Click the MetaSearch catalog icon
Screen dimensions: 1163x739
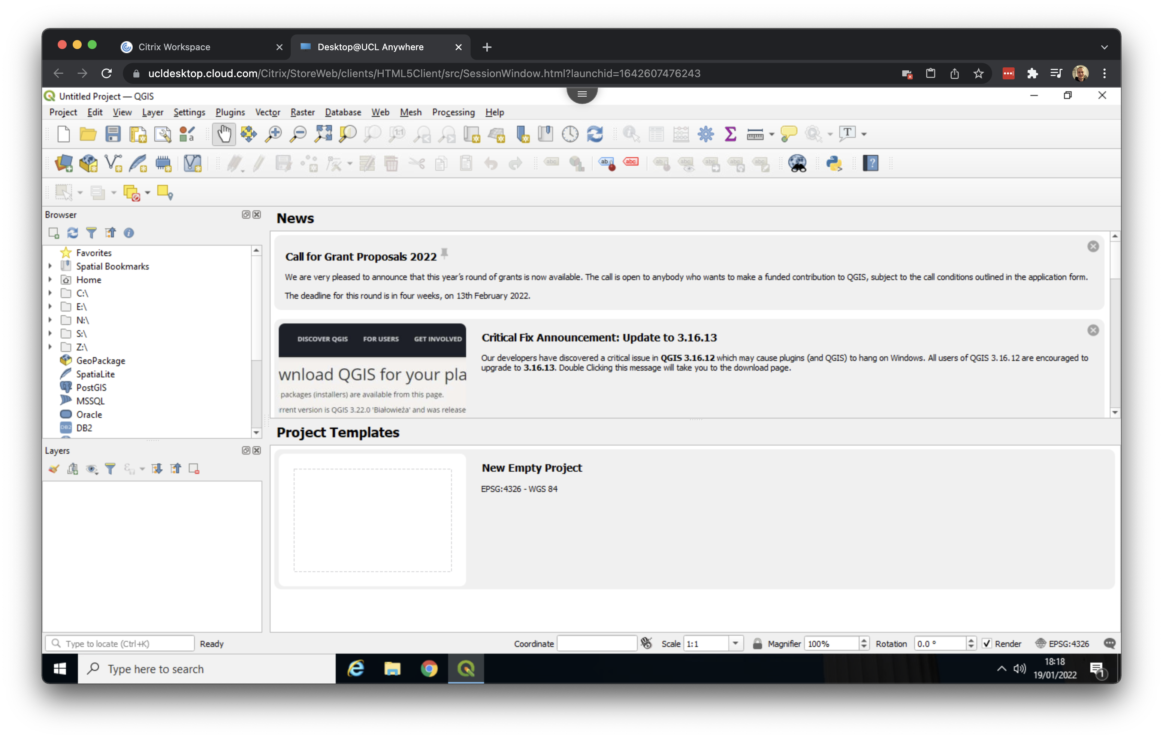[x=797, y=163]
